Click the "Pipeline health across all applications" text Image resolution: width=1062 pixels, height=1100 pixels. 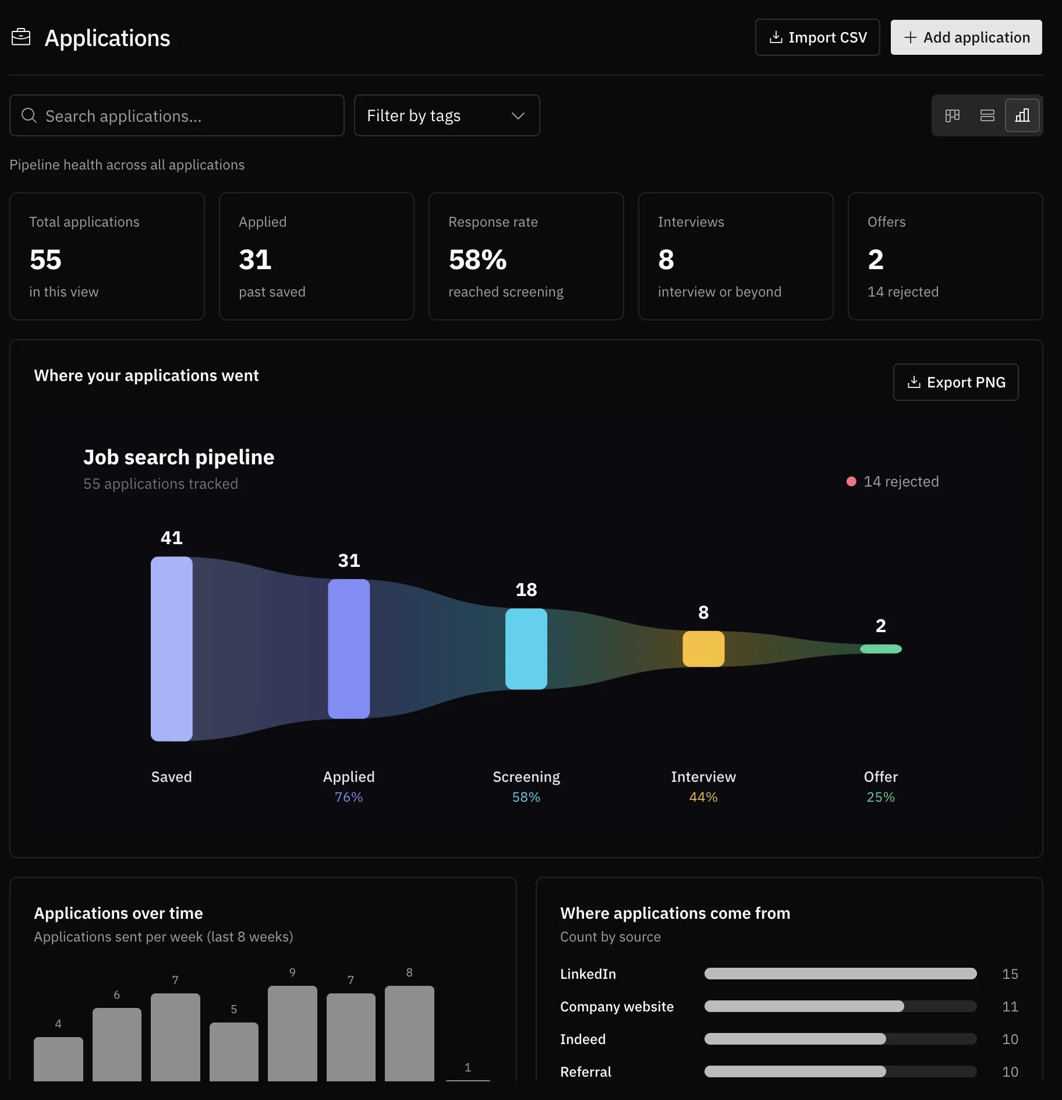pos(127,165)
